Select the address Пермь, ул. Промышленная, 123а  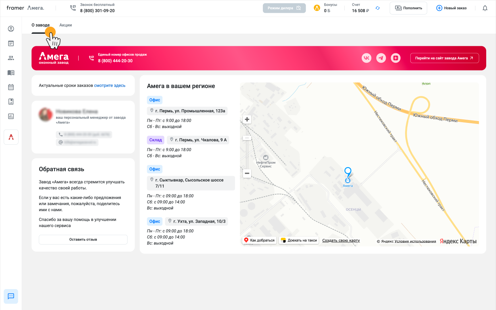187,111
